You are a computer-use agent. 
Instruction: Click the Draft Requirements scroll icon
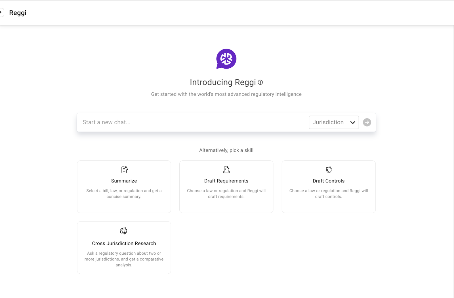click(226, 170)
